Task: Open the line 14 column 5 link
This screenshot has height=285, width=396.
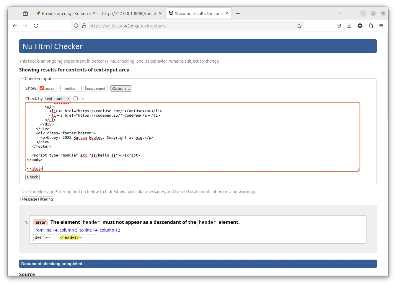Action: (x=77, y=230)
